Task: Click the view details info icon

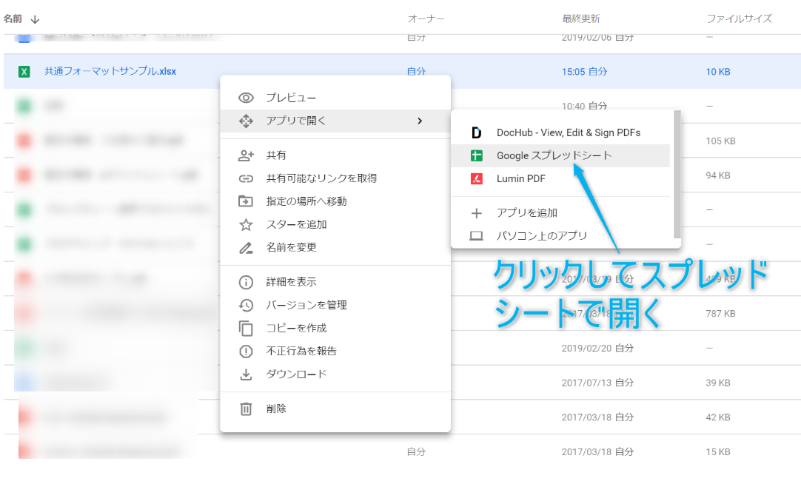Action: click(x=246, y=282)
